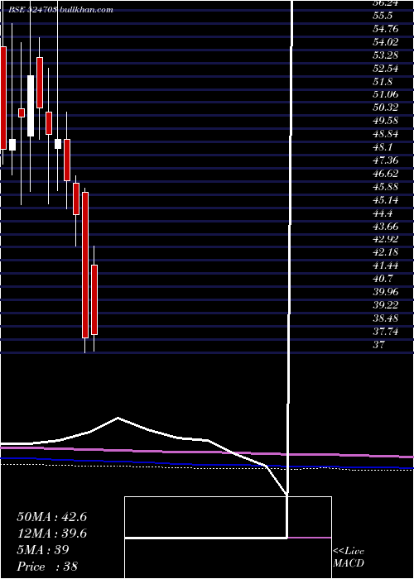Select the 54.02 price axis label
This screenshot has height=579, width=414.
point(385,41)
